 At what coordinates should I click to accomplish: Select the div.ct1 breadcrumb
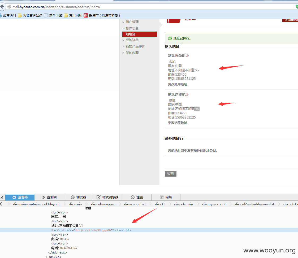point(160,204)
